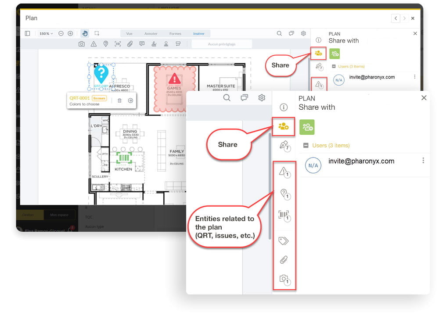Insert a photo using the camera tool
The height and width of the screenshot is (323, 439).
(x=82, y=44)
